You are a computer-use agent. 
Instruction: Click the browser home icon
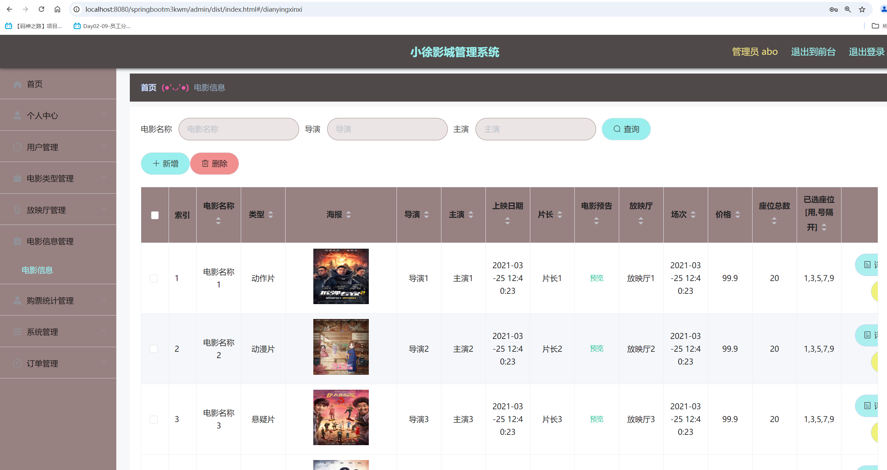(57, 9)
